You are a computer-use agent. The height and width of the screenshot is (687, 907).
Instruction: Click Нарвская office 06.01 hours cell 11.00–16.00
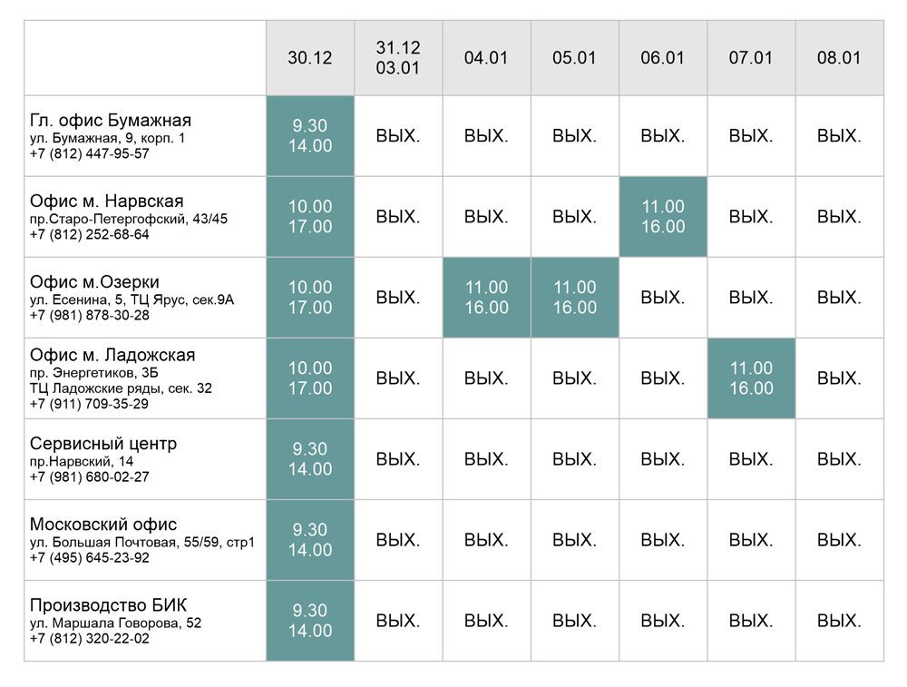[x=663, y=217]
